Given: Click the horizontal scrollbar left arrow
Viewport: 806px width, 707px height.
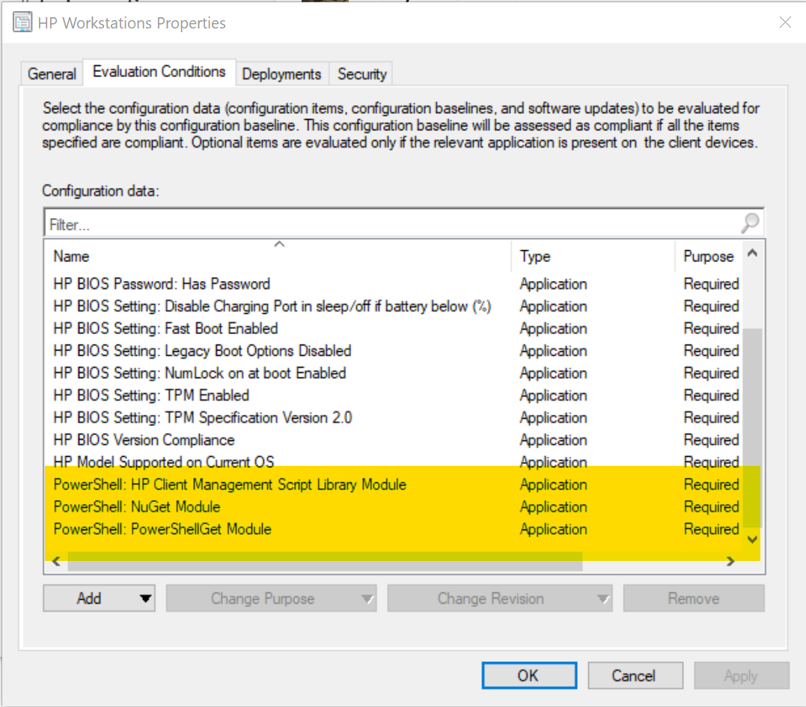Looking at the screenshot, I should pos(57,561).
